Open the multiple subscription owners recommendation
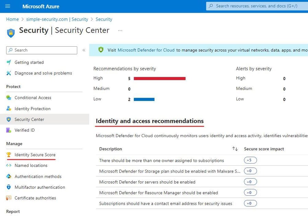This screenshot has width=308, height=216. (161, 160)
